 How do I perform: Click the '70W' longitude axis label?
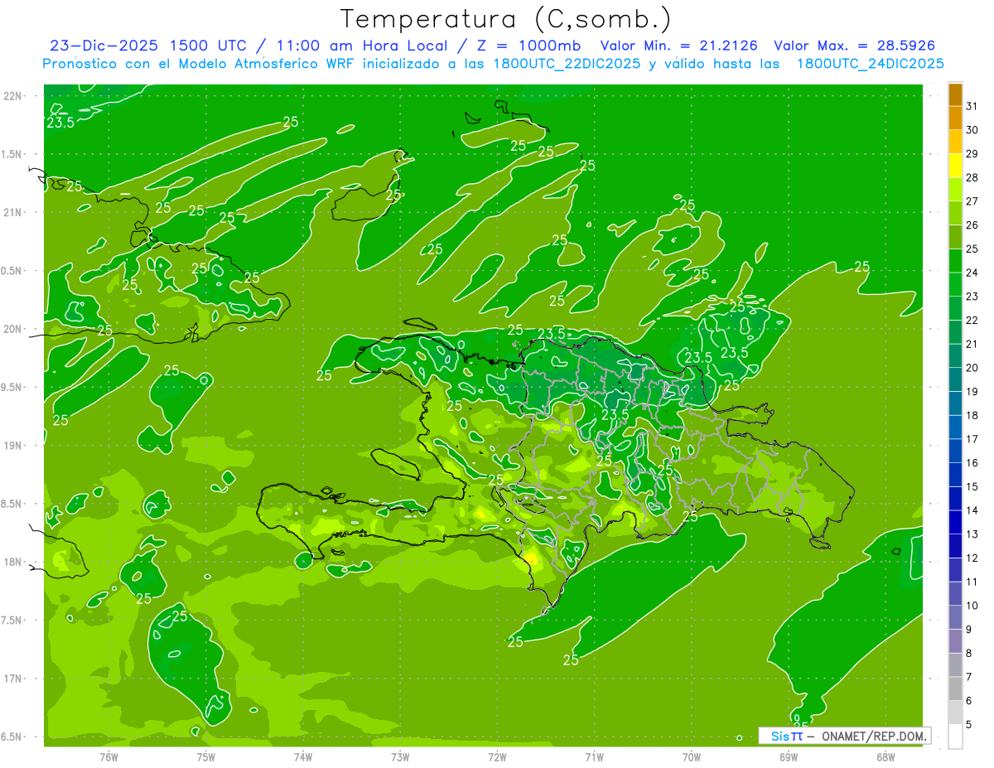click(x=692, y=756)
